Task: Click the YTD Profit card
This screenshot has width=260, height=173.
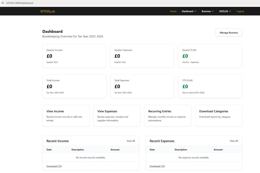Action: (x=210, y=86)
